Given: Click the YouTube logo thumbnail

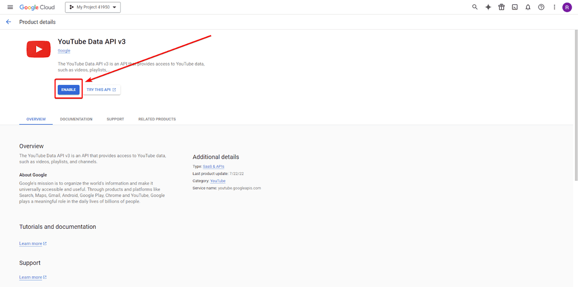Looking at the screenshot, I should (39, 49).
